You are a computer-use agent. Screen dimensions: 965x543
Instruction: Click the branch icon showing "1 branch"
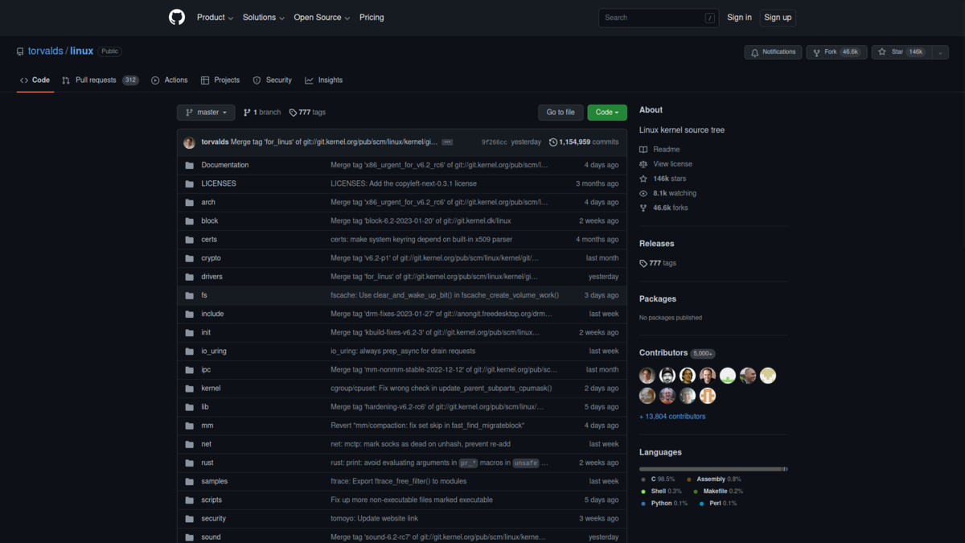(248, 112)
